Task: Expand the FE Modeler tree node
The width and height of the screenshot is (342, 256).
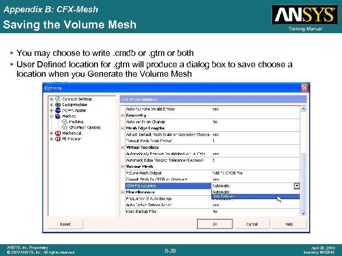Action: [51, 138]
